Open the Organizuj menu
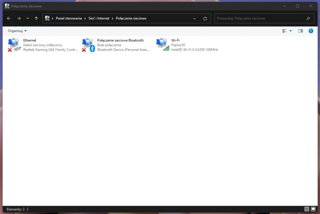The width and height of the screenshot is (320, 214). tap(17, 31)
